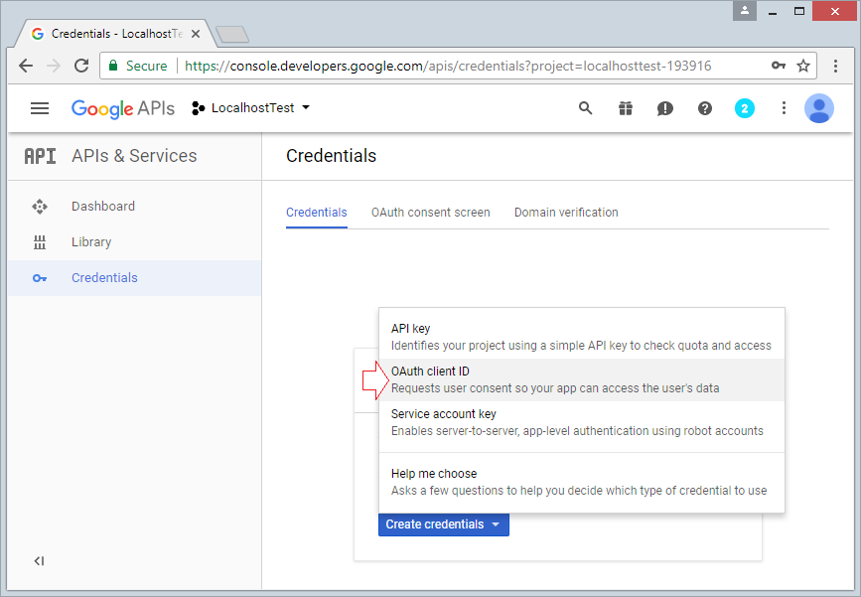Click the Dashboard icon in sidebar
This screenshot has width=861, height=597.
click(x=40, y=207)
